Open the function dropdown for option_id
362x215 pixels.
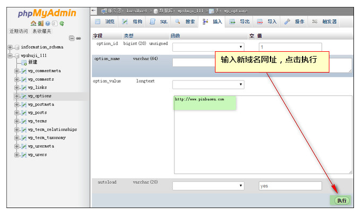(x=208, y=47)
